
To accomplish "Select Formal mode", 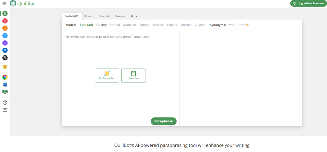I will 115,25.
